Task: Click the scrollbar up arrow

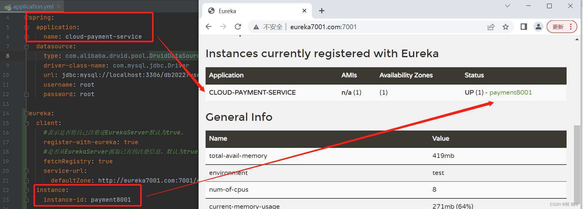Action: [577, 40]
